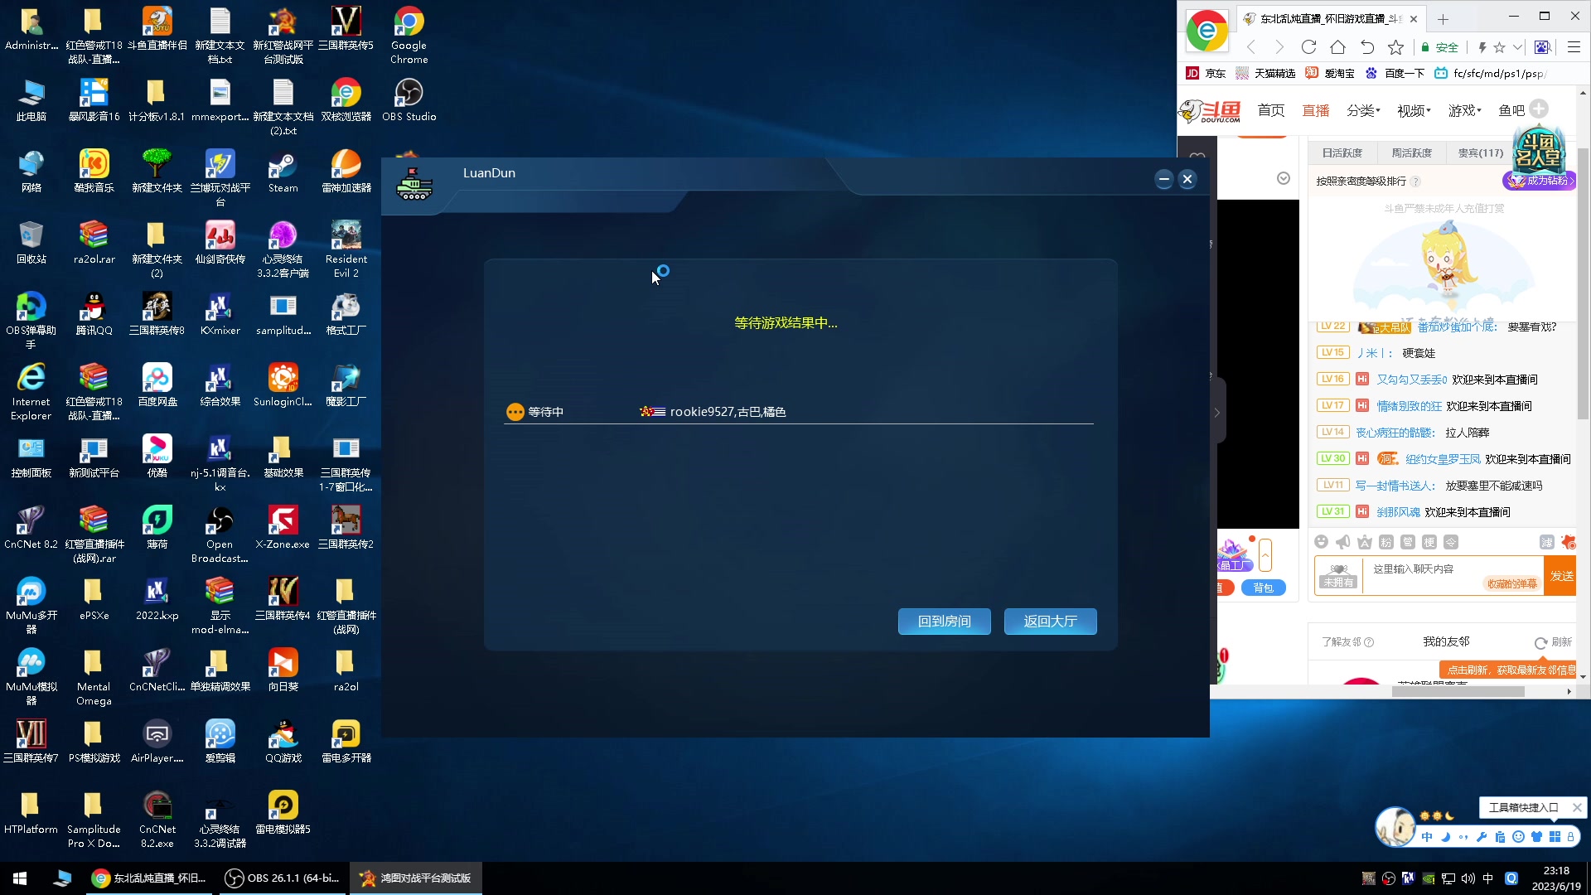
Task: Expand the 分类 dropdown in Douyu nav
Action: pos(1363,110)
